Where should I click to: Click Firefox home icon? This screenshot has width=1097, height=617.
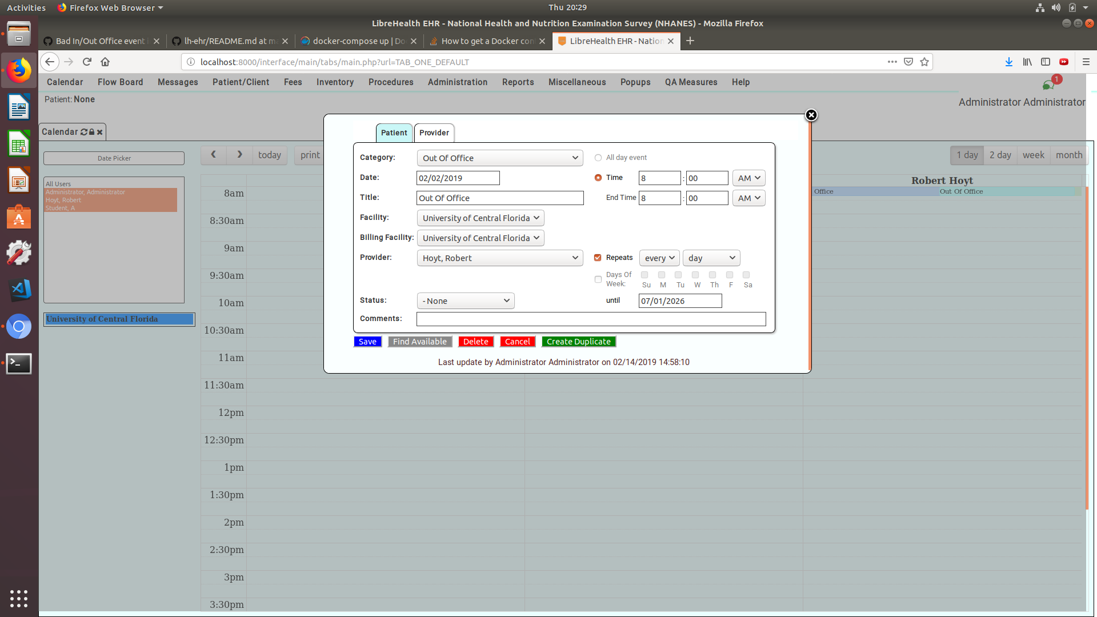(105, 62)
